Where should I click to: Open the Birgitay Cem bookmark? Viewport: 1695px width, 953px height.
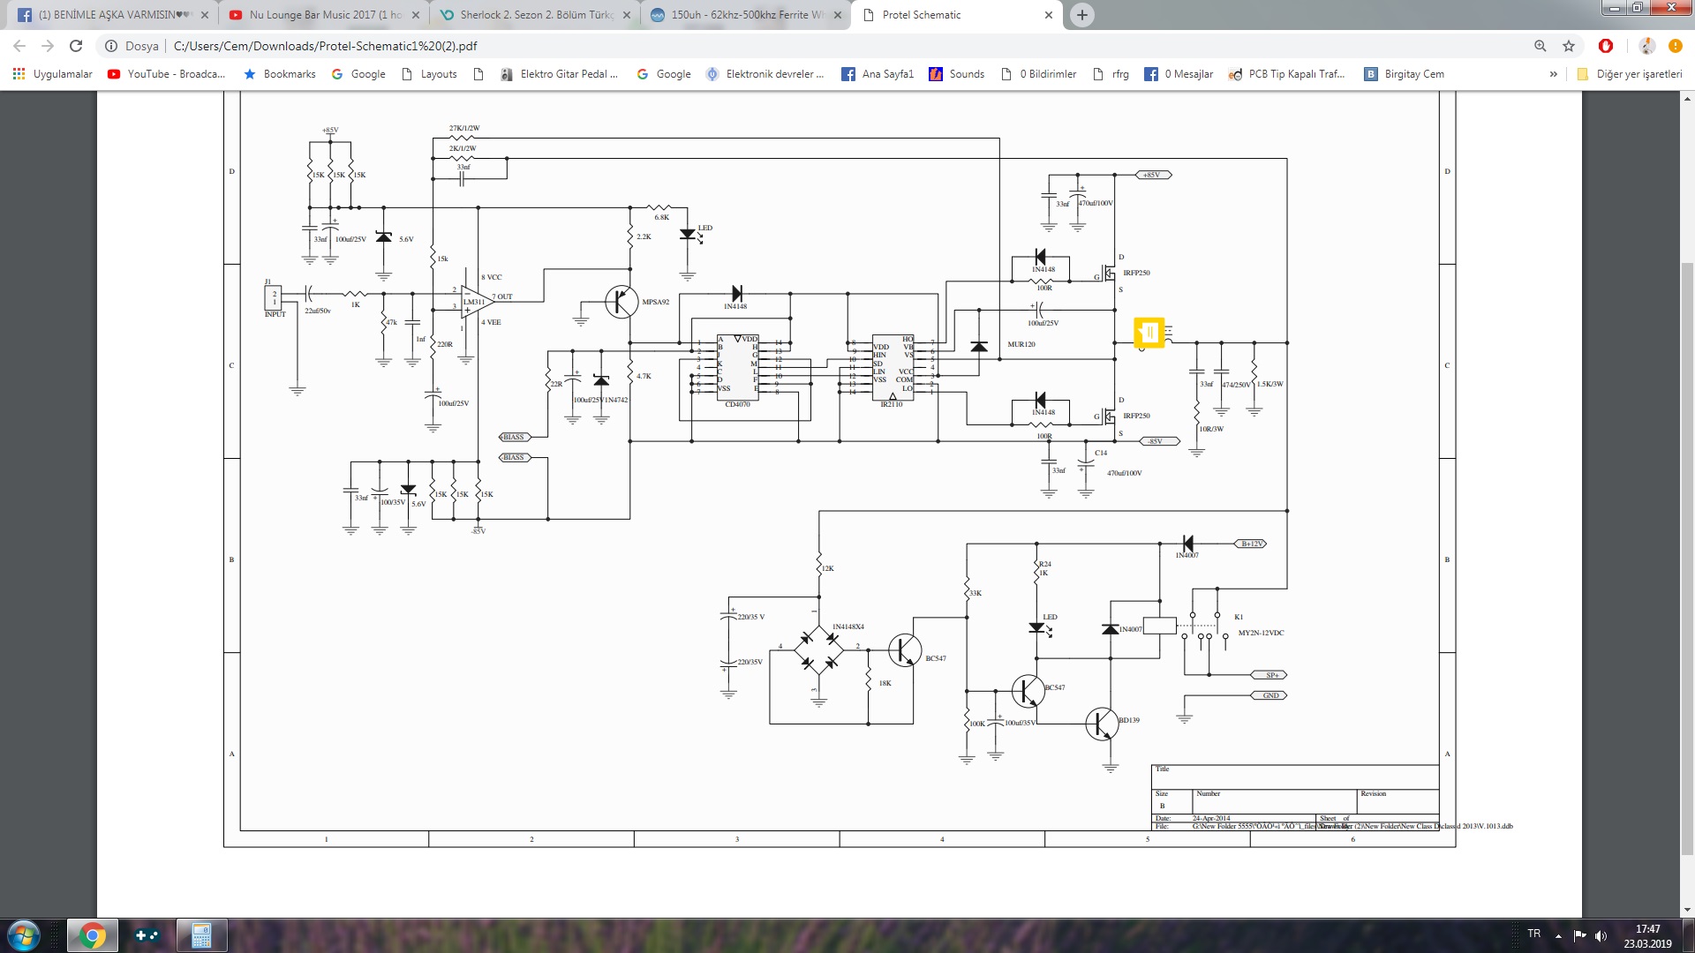tap(1405, 74)
